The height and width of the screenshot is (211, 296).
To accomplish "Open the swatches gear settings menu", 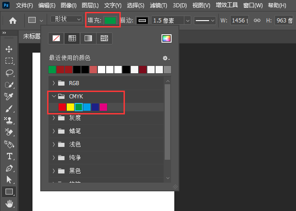I will [166, 58].
